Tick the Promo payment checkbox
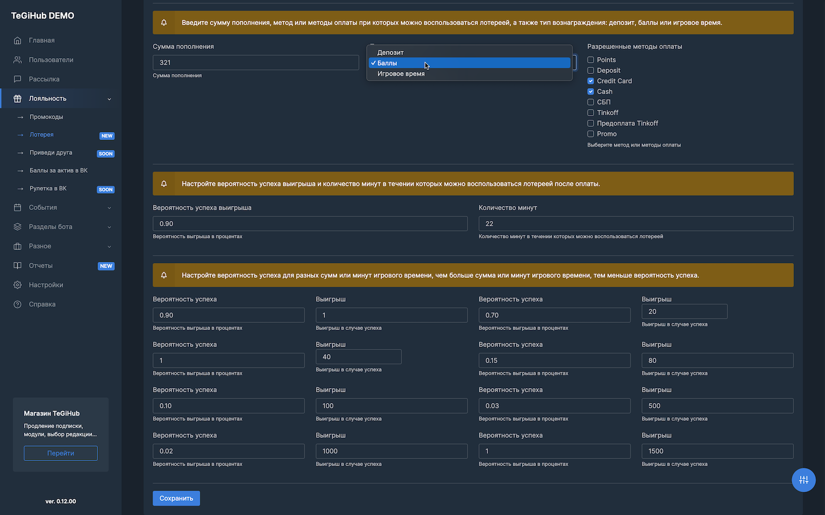This screenshot has height=515, width=825. point(590,134)
